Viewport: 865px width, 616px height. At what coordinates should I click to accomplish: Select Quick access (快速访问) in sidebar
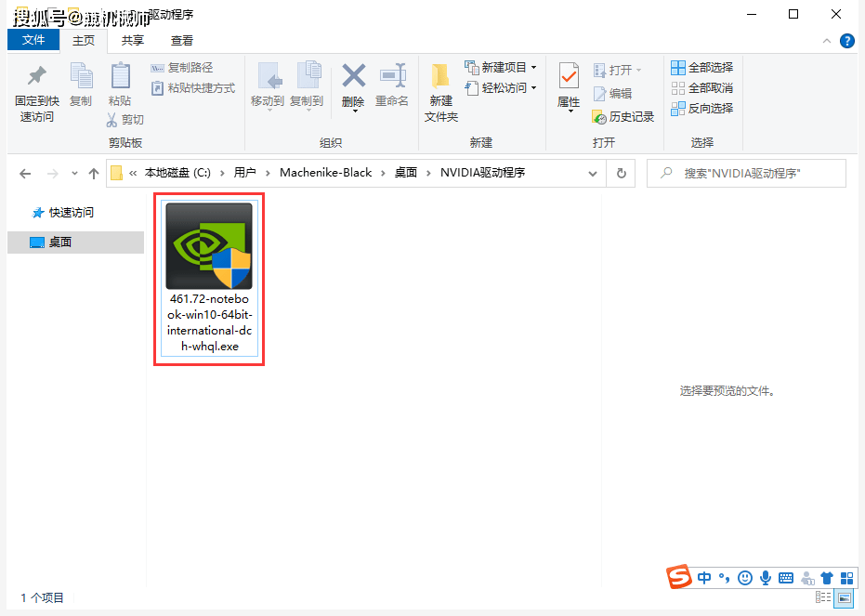[x=63, y=213]
